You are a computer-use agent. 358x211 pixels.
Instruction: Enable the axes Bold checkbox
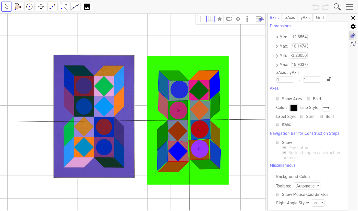click(309, 99)
